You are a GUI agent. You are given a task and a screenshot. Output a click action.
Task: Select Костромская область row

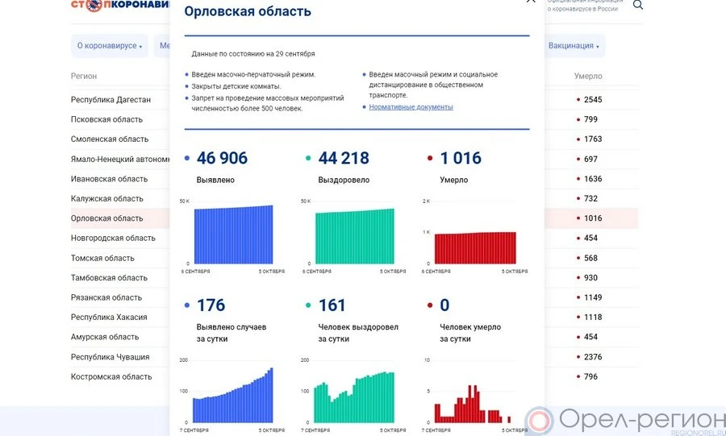click(x=111, y=376)
